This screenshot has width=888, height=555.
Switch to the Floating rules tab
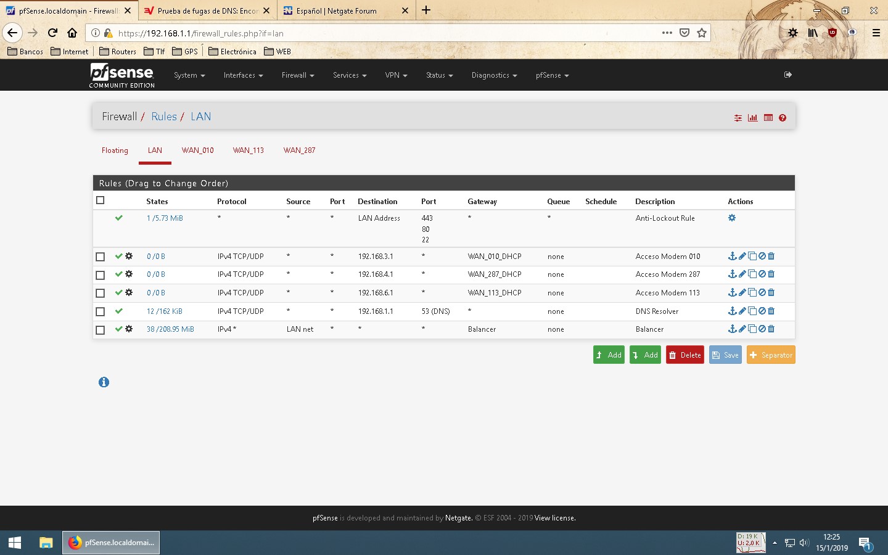point(115,150)
